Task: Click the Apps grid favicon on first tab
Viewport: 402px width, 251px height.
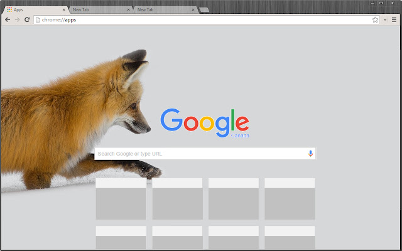Action: point(9,10)
